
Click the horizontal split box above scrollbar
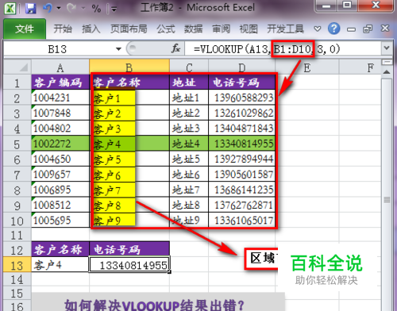(x=387, y=63)
